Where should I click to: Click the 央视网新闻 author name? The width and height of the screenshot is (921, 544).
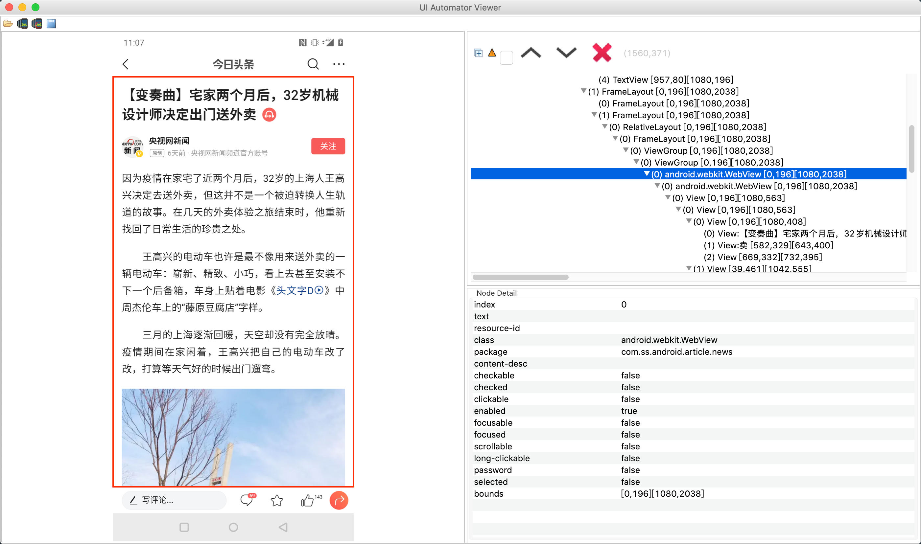point(169,141)
